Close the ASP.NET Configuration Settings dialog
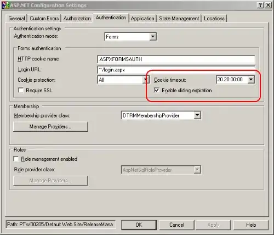274x235 pixels. click(x=268, y=5)
